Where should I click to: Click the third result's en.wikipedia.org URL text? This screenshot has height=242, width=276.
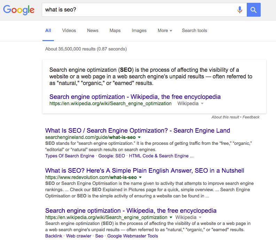coord(106,217)
